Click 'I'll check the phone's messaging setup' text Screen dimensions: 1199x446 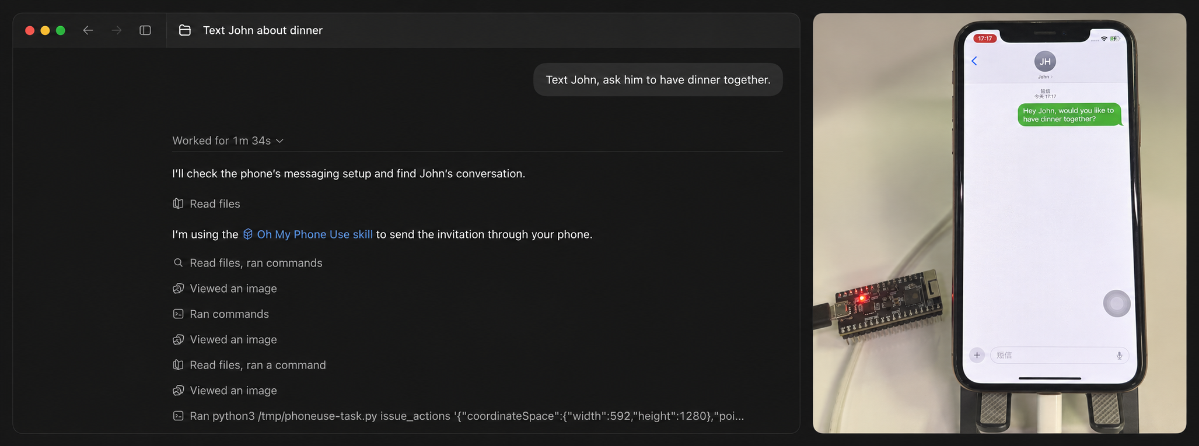coord(348,174)
